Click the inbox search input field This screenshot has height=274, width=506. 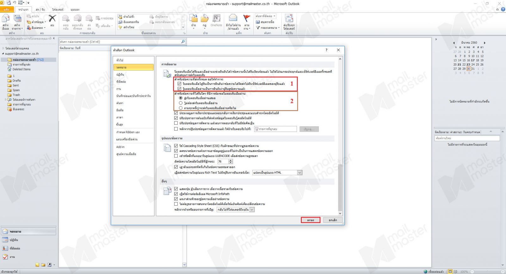pyautogui.click(x=120, y=41)
